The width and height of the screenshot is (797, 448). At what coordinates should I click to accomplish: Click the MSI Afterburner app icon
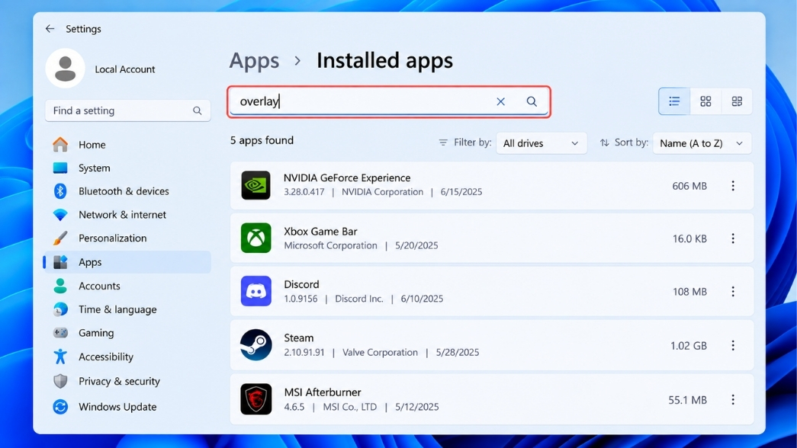tap(255, 399)
